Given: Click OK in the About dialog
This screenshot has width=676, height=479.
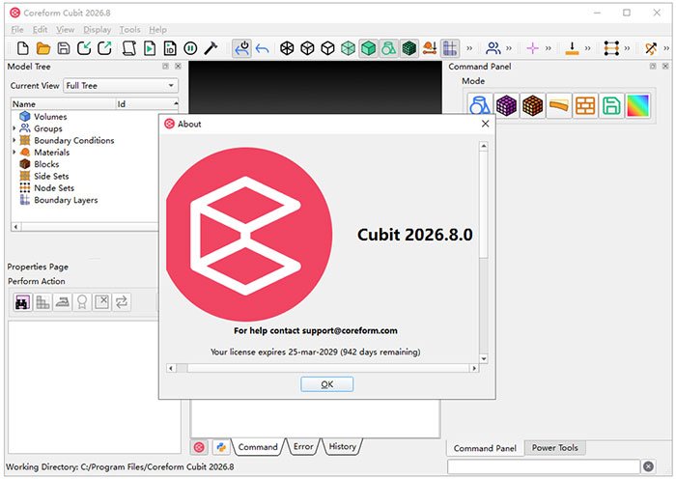Looking at the screenshot, I should 326,384.
